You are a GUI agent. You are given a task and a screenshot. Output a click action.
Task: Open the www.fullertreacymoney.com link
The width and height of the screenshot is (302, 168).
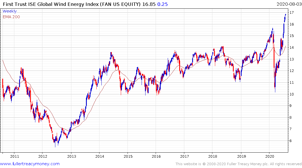coord(30,164)
